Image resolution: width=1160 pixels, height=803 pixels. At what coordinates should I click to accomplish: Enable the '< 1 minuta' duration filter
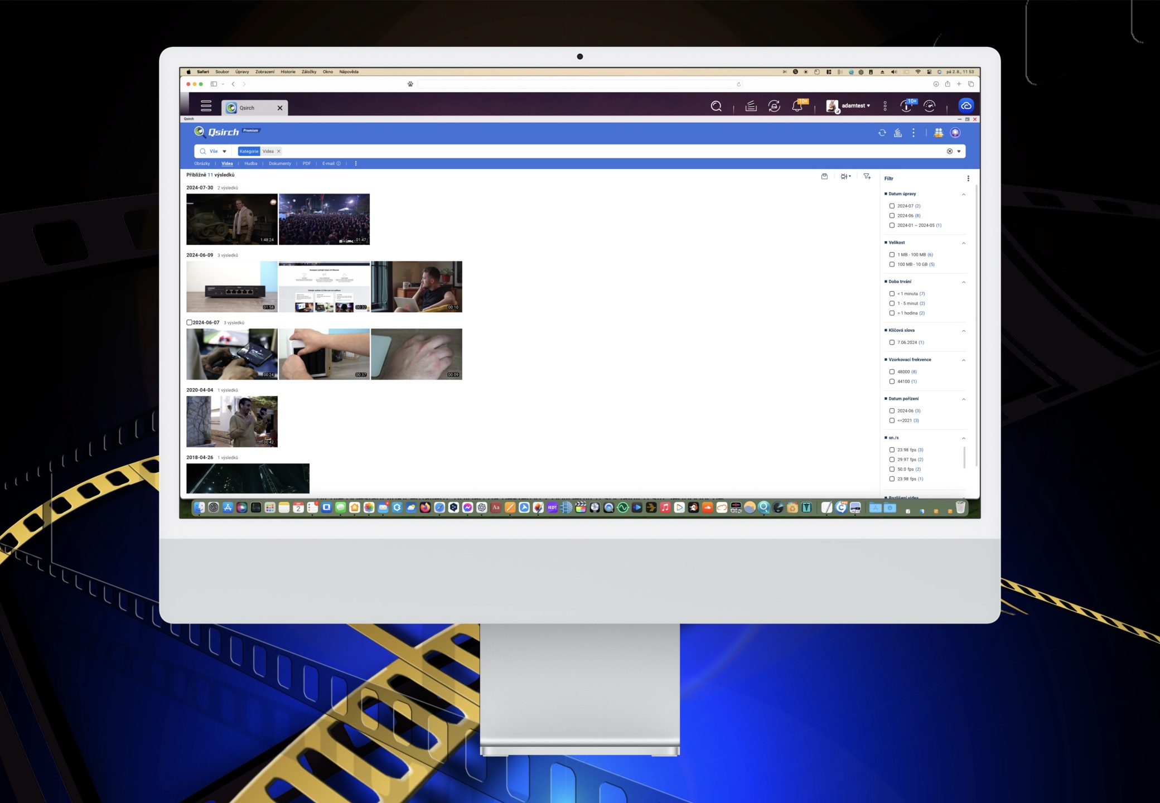click(892, 294)
